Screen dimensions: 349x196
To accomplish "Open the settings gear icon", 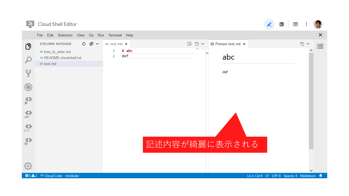I will tap(28, 166).
